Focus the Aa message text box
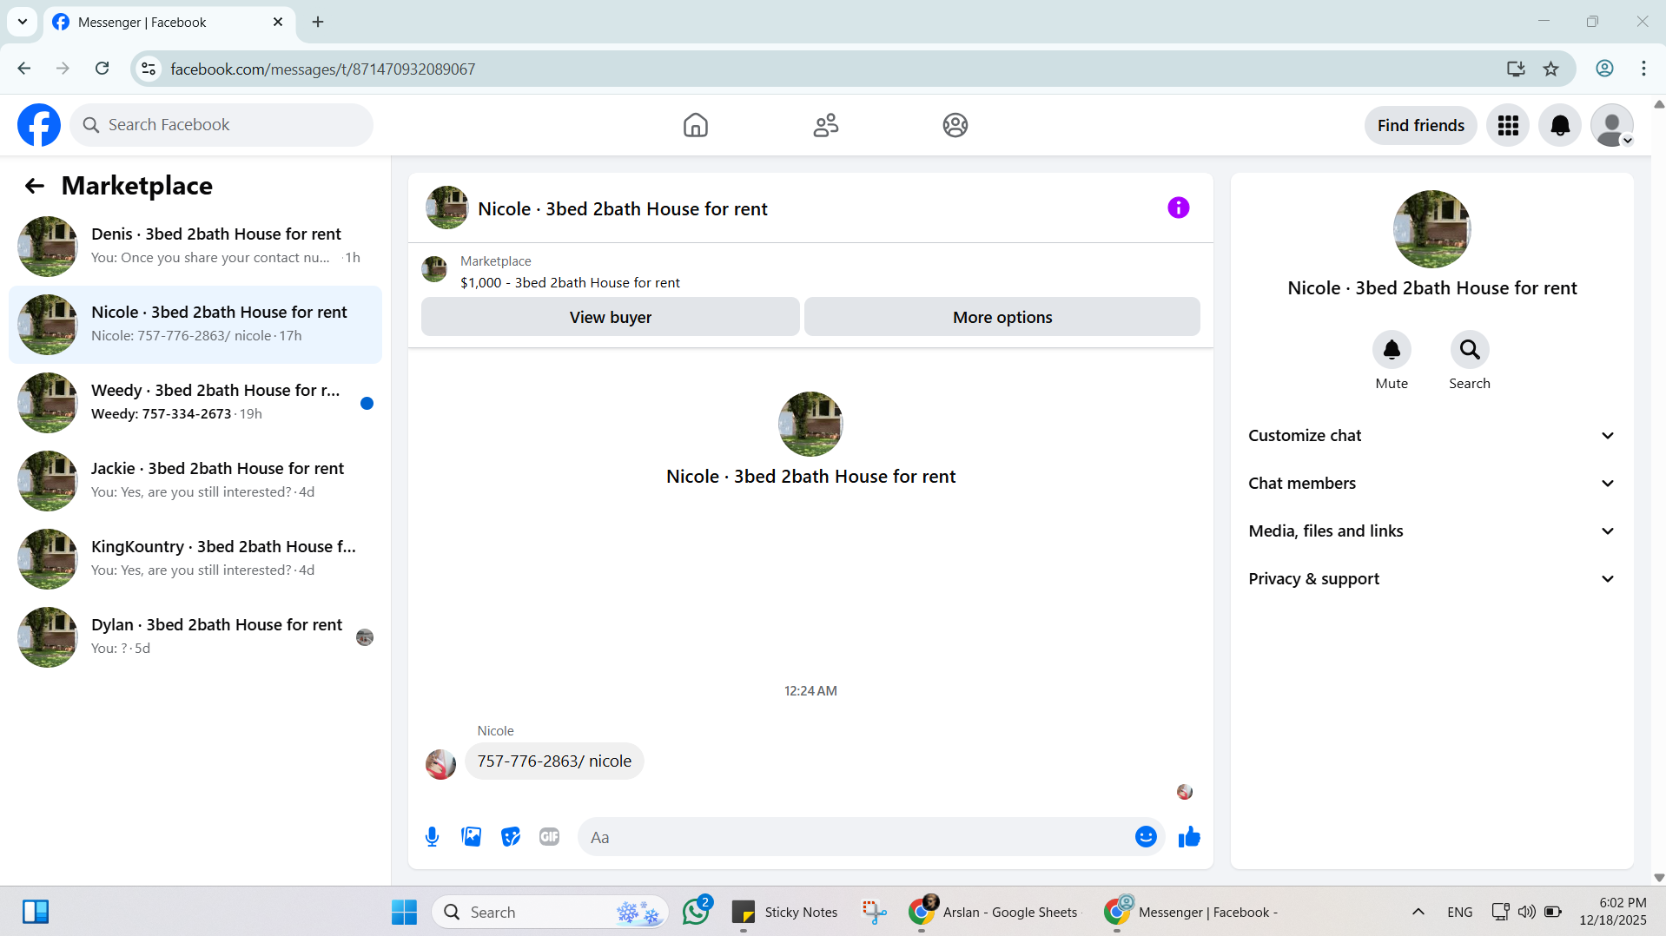The height and width of the screenshot is (936, 1666). click(856, 837)
